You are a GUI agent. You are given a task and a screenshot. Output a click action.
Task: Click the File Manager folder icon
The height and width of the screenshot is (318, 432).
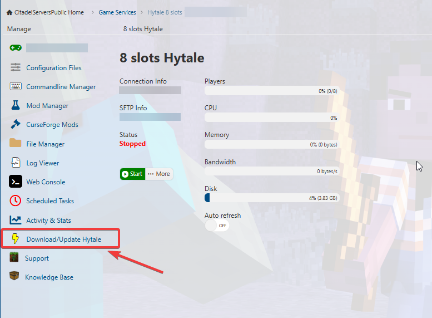pyautogui.click(x=16, y=144)
